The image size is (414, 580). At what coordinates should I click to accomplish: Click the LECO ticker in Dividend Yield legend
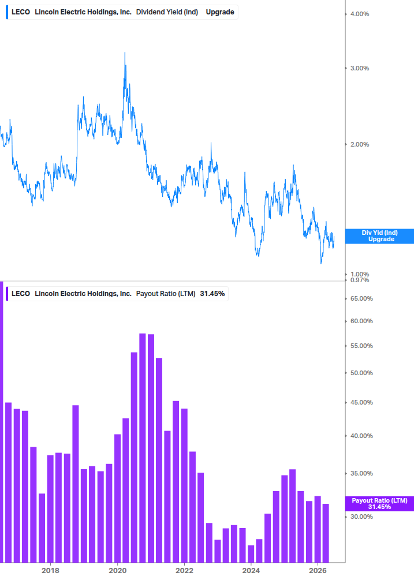coord(21,12)
